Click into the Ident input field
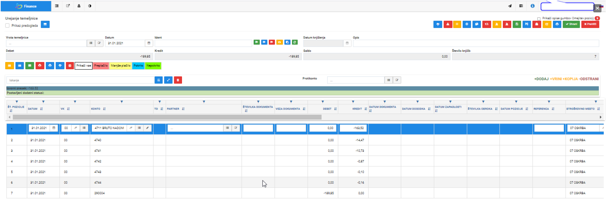Image resolution: width=606 pixels, height=200 pixels. click(203, 43)
